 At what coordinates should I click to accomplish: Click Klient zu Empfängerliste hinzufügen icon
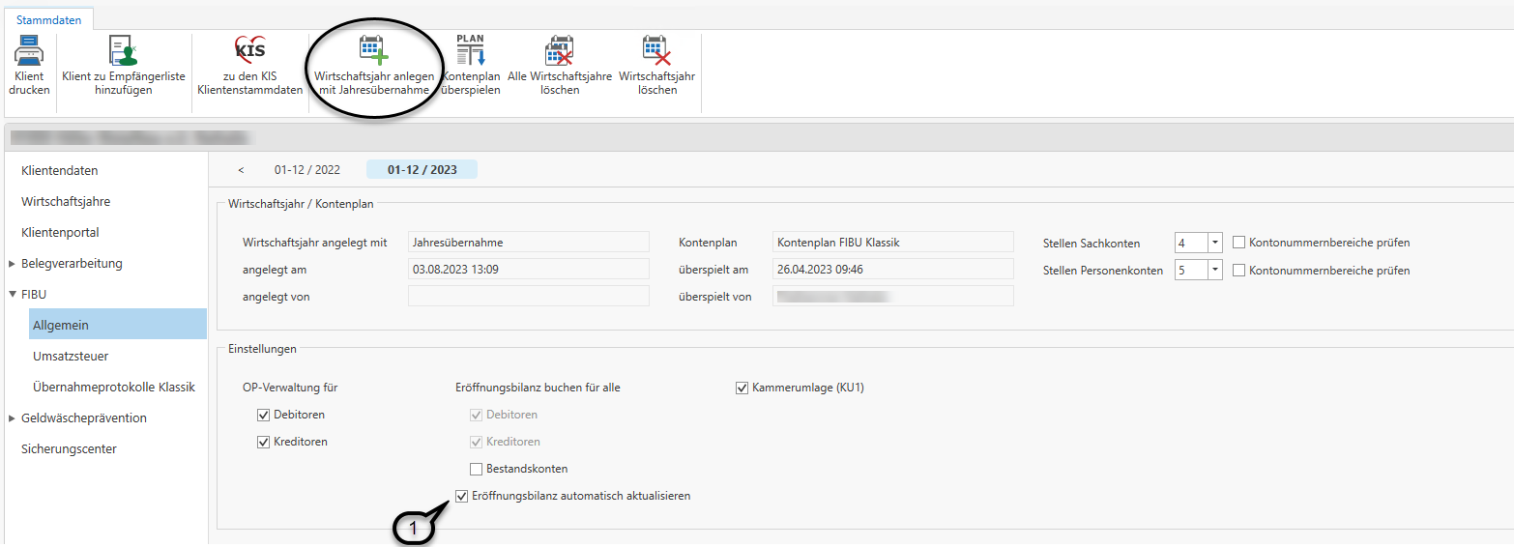point(123,50)
